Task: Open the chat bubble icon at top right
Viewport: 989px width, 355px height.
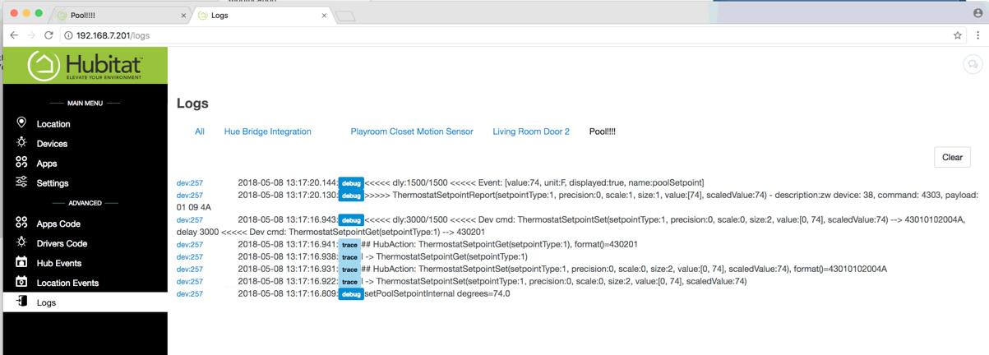Action: click(972, 65)
